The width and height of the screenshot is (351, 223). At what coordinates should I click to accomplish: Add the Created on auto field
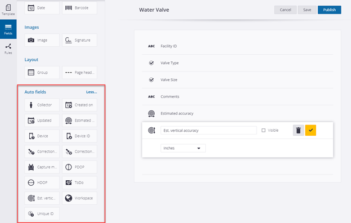[79, 105]
